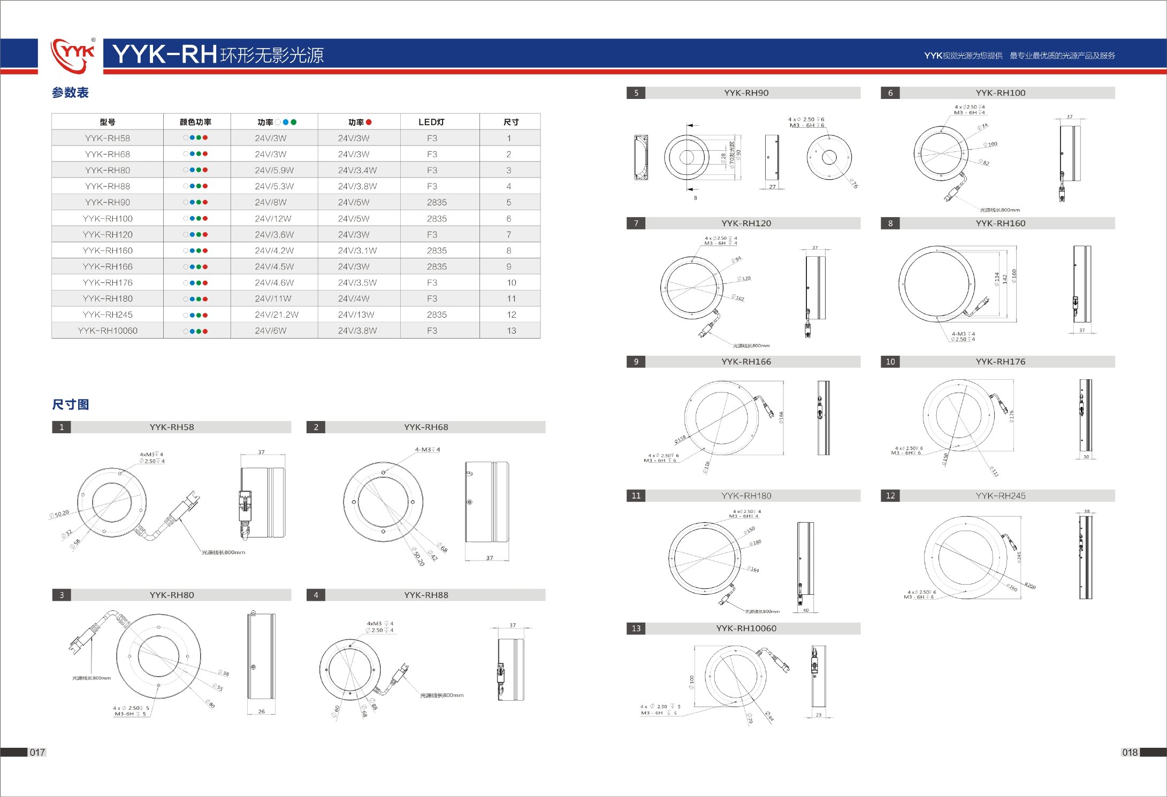Click the F3 LED cell in the YYK-RH176 row
Viewport: 1167px width, 797px height.
click(440, 282)
